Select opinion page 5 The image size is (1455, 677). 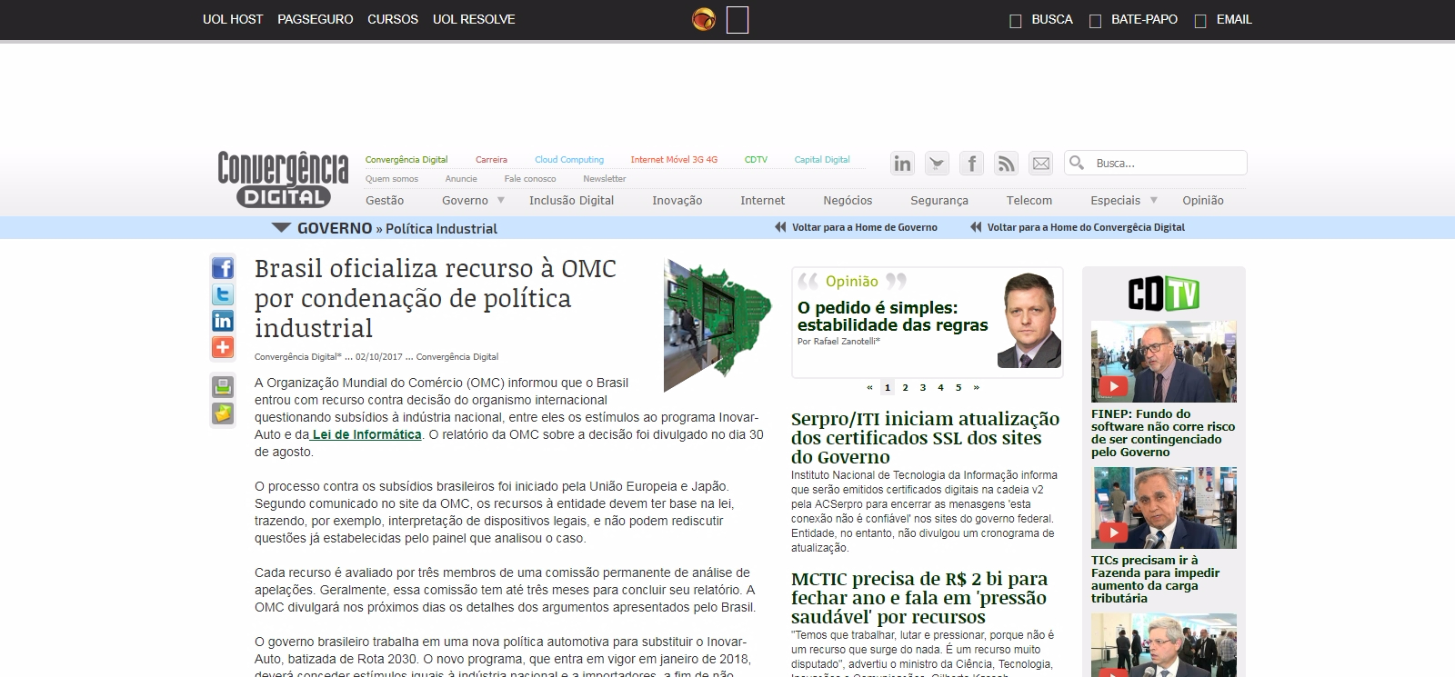click(x=958, y=387)
